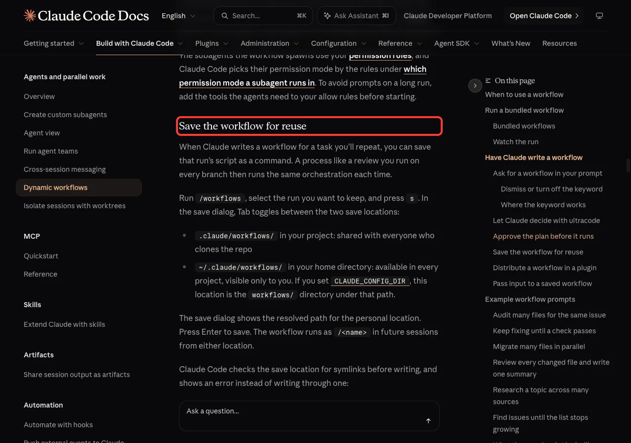The height and width of the screenshot is (443, 631).
Task: Open Isolate sessions with worktrees
Action: [x=74, y=206]
